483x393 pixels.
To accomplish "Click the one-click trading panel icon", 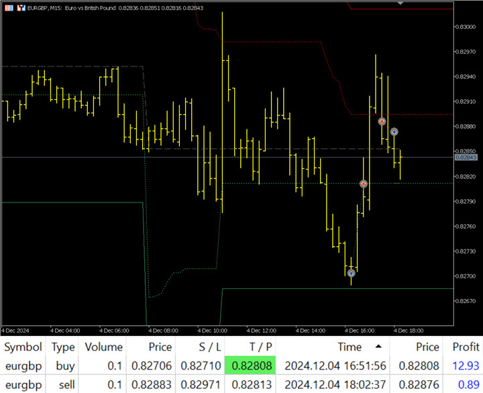I will pos(21,8).
